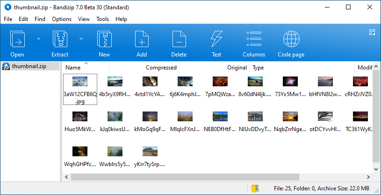This screenshot has height=195, width=381.
Task: Click the Code page globe icon
Action: pos(291,39)
